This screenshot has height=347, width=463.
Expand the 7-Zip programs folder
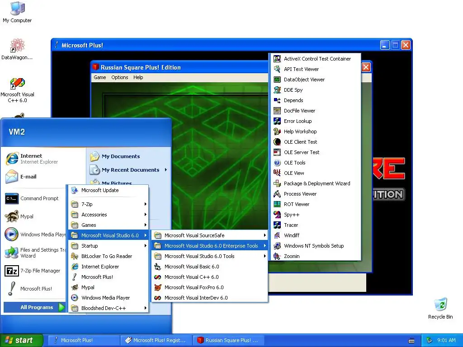click(x=109, y=204)
